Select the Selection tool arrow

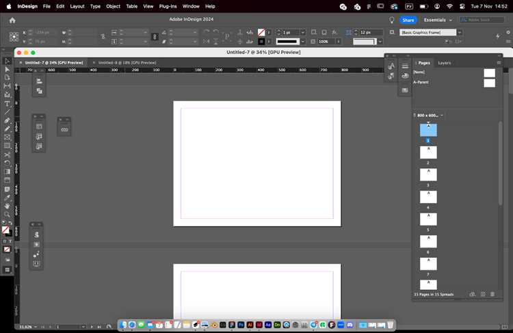(8, 61)
